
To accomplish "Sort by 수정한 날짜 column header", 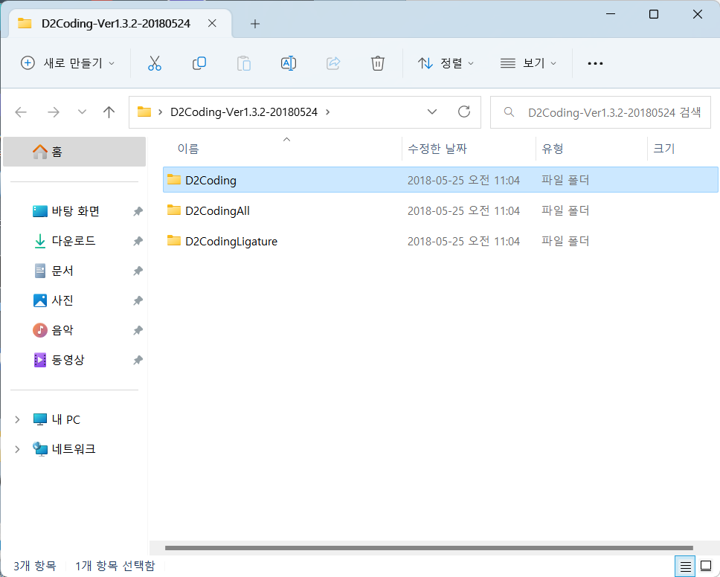I will [x=437, y=149].
